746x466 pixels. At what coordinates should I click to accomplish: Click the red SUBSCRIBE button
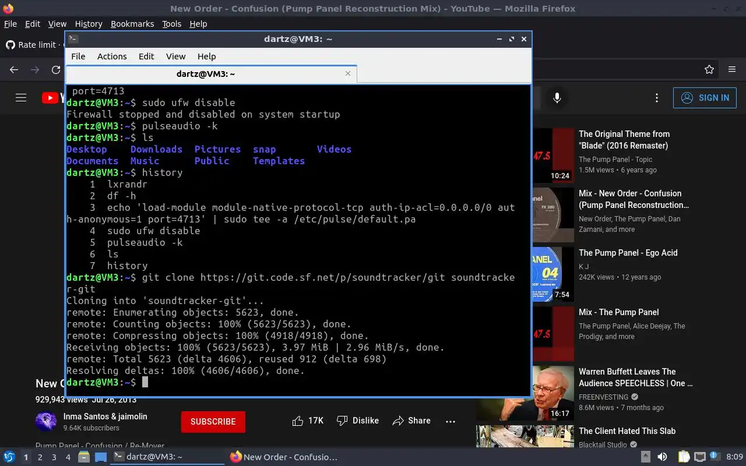tap(213, 421)
